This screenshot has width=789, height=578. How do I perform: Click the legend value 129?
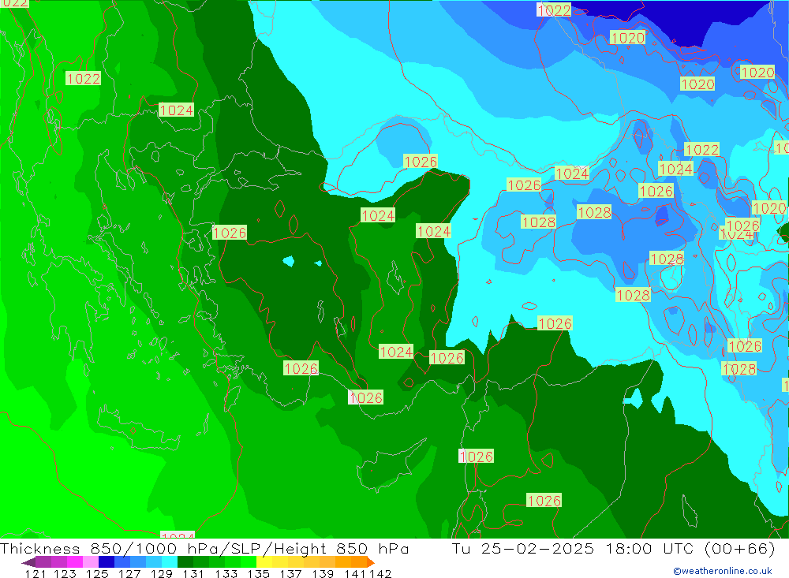pos(162,573)
